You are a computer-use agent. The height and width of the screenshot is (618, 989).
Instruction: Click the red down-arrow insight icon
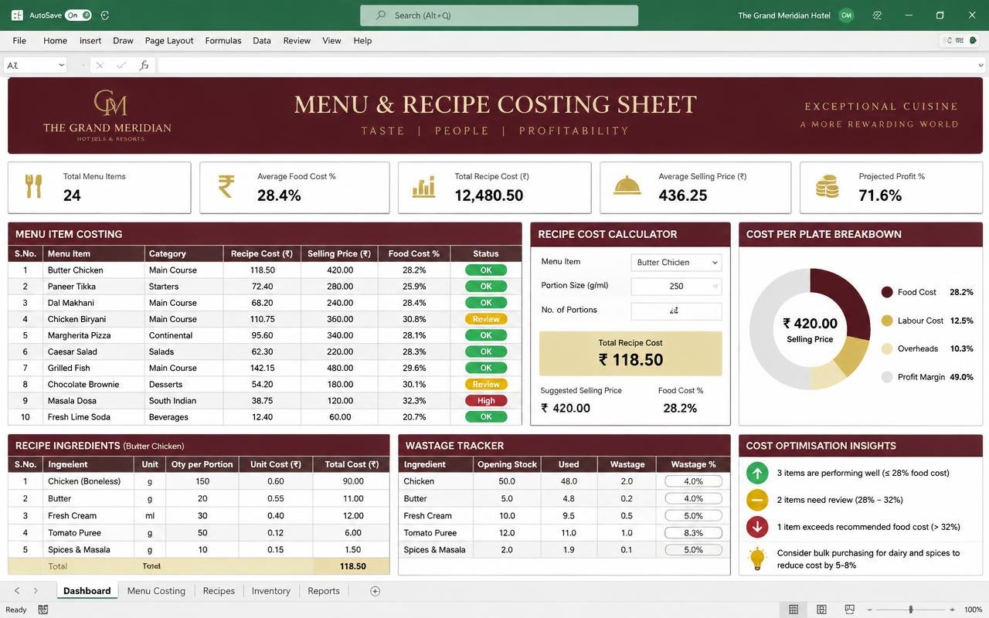point(757,527)
